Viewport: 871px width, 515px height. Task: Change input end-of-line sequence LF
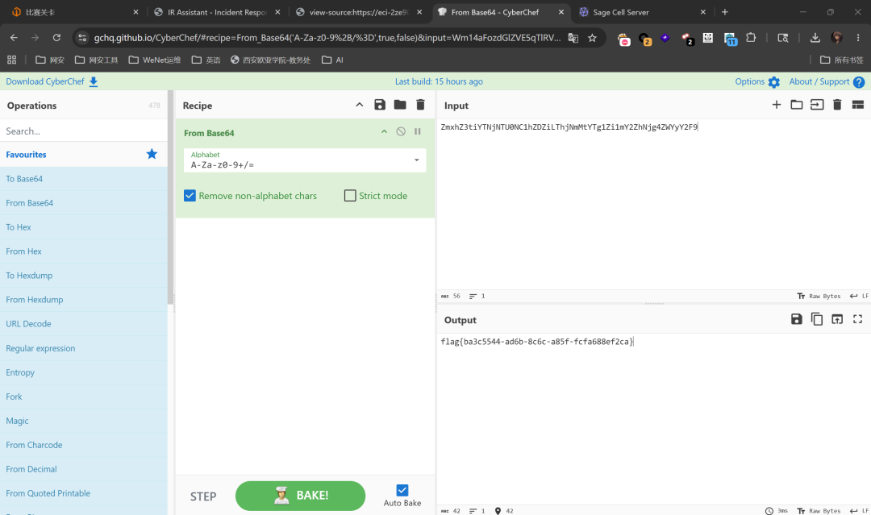tap(860, 296)
